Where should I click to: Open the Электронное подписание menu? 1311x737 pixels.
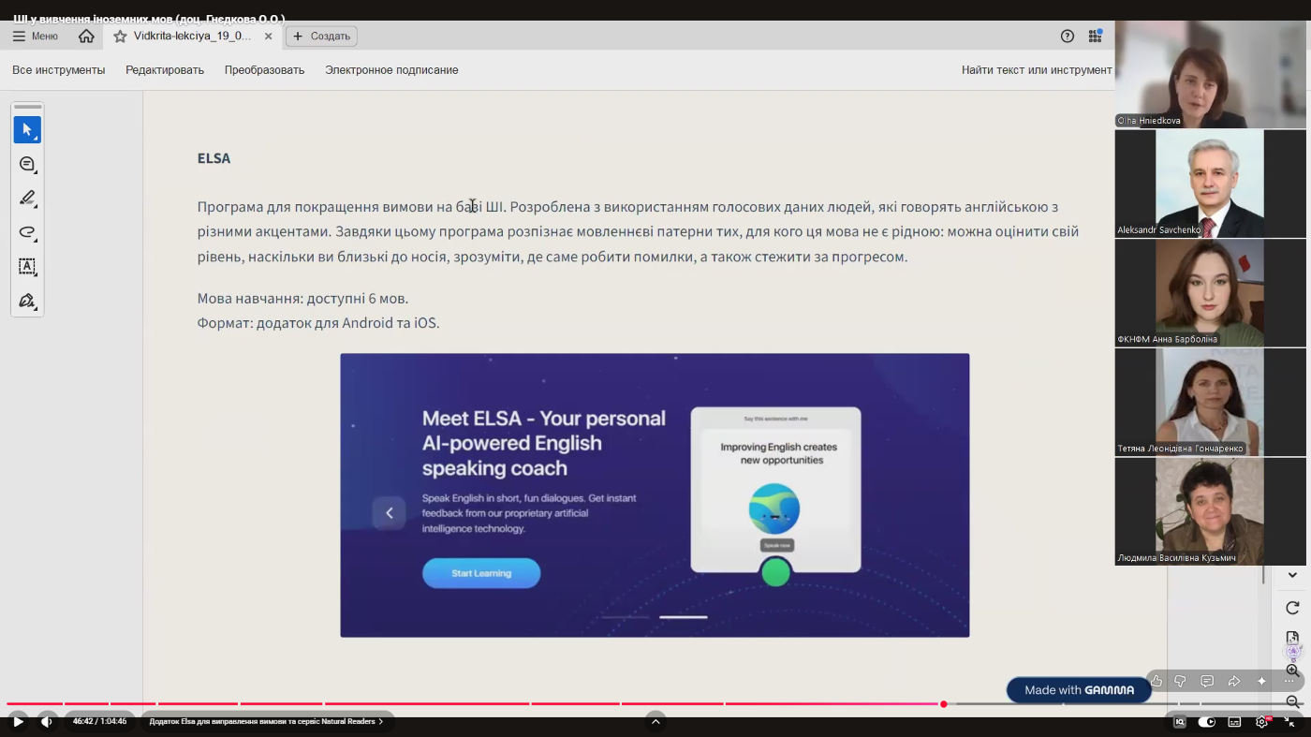[x=391, y=70]
